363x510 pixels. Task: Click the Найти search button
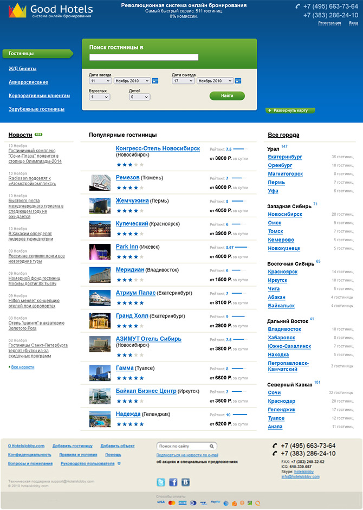click(x=227, y=95)
